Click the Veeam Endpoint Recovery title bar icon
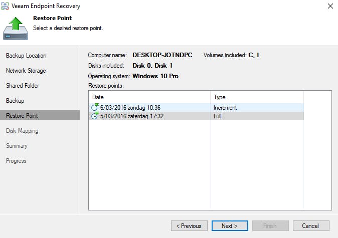 click(5, 6)
